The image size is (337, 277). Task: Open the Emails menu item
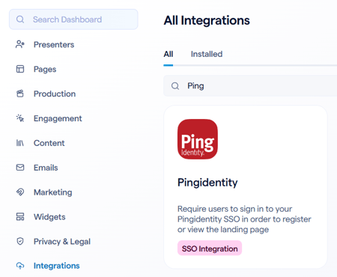pyautogui.click(x=46, y=168)
